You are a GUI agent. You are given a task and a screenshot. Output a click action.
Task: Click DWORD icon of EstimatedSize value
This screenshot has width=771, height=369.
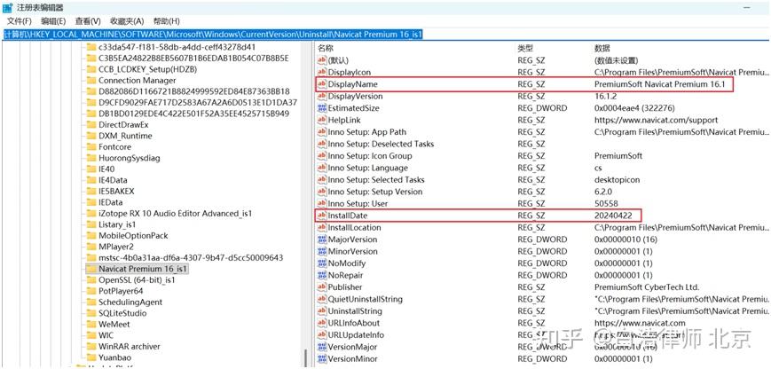click(322, 108)
